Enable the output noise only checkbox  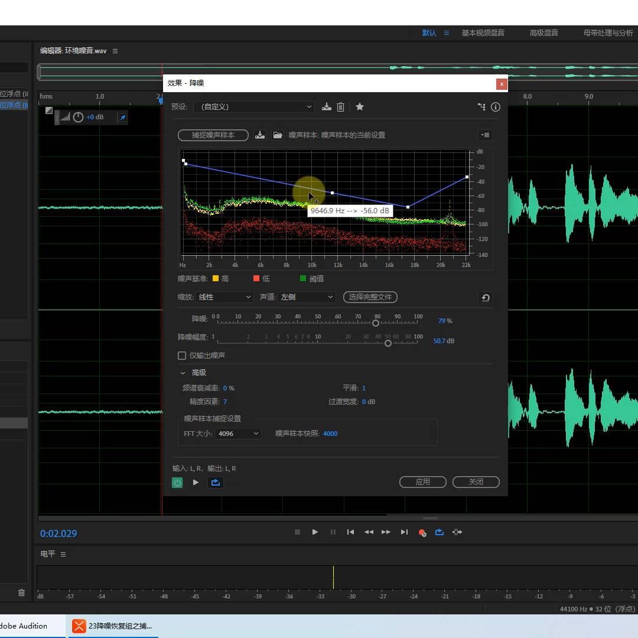click(x=182, y=355)
